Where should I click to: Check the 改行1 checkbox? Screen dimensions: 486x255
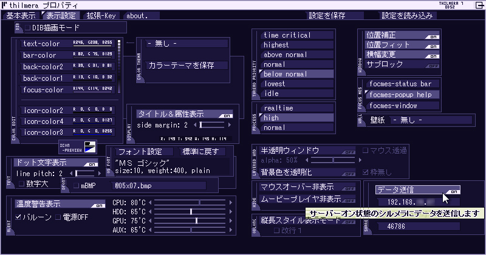point(276,231)
